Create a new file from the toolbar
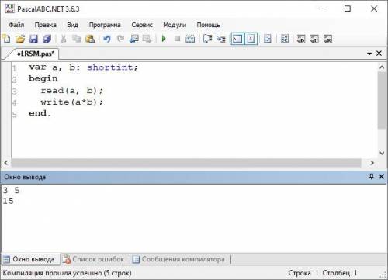This screenshot has width=388, height=280. 6,39
